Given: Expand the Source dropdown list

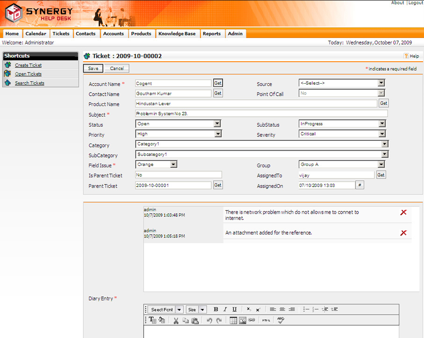Looking at the screenshot, I should pyautogui.click(x=381, y=83).
